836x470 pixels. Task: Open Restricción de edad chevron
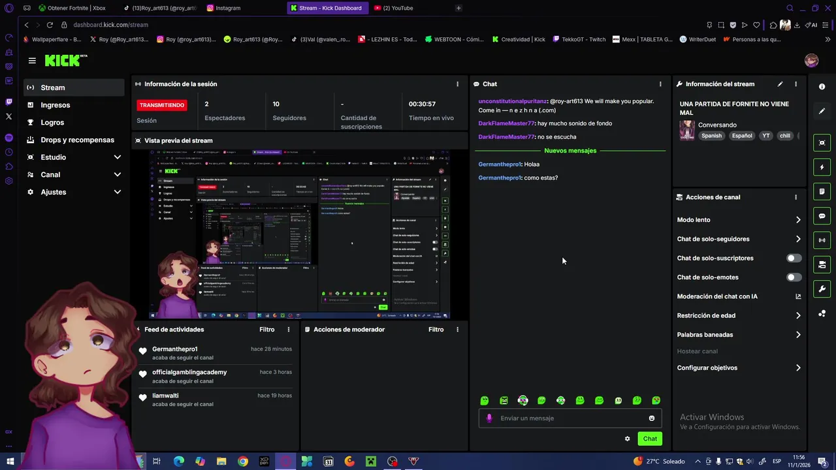798,316
